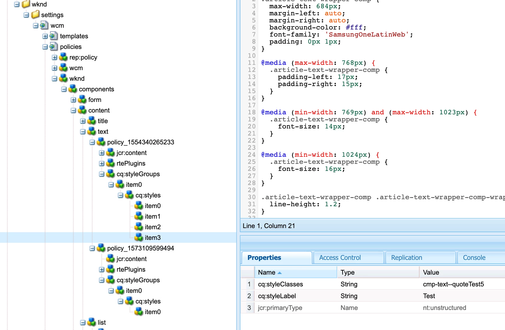Click the Line 1, Column 21 status bar
Image resolution: width=505 pixels, height=330 pixels.
373,226
